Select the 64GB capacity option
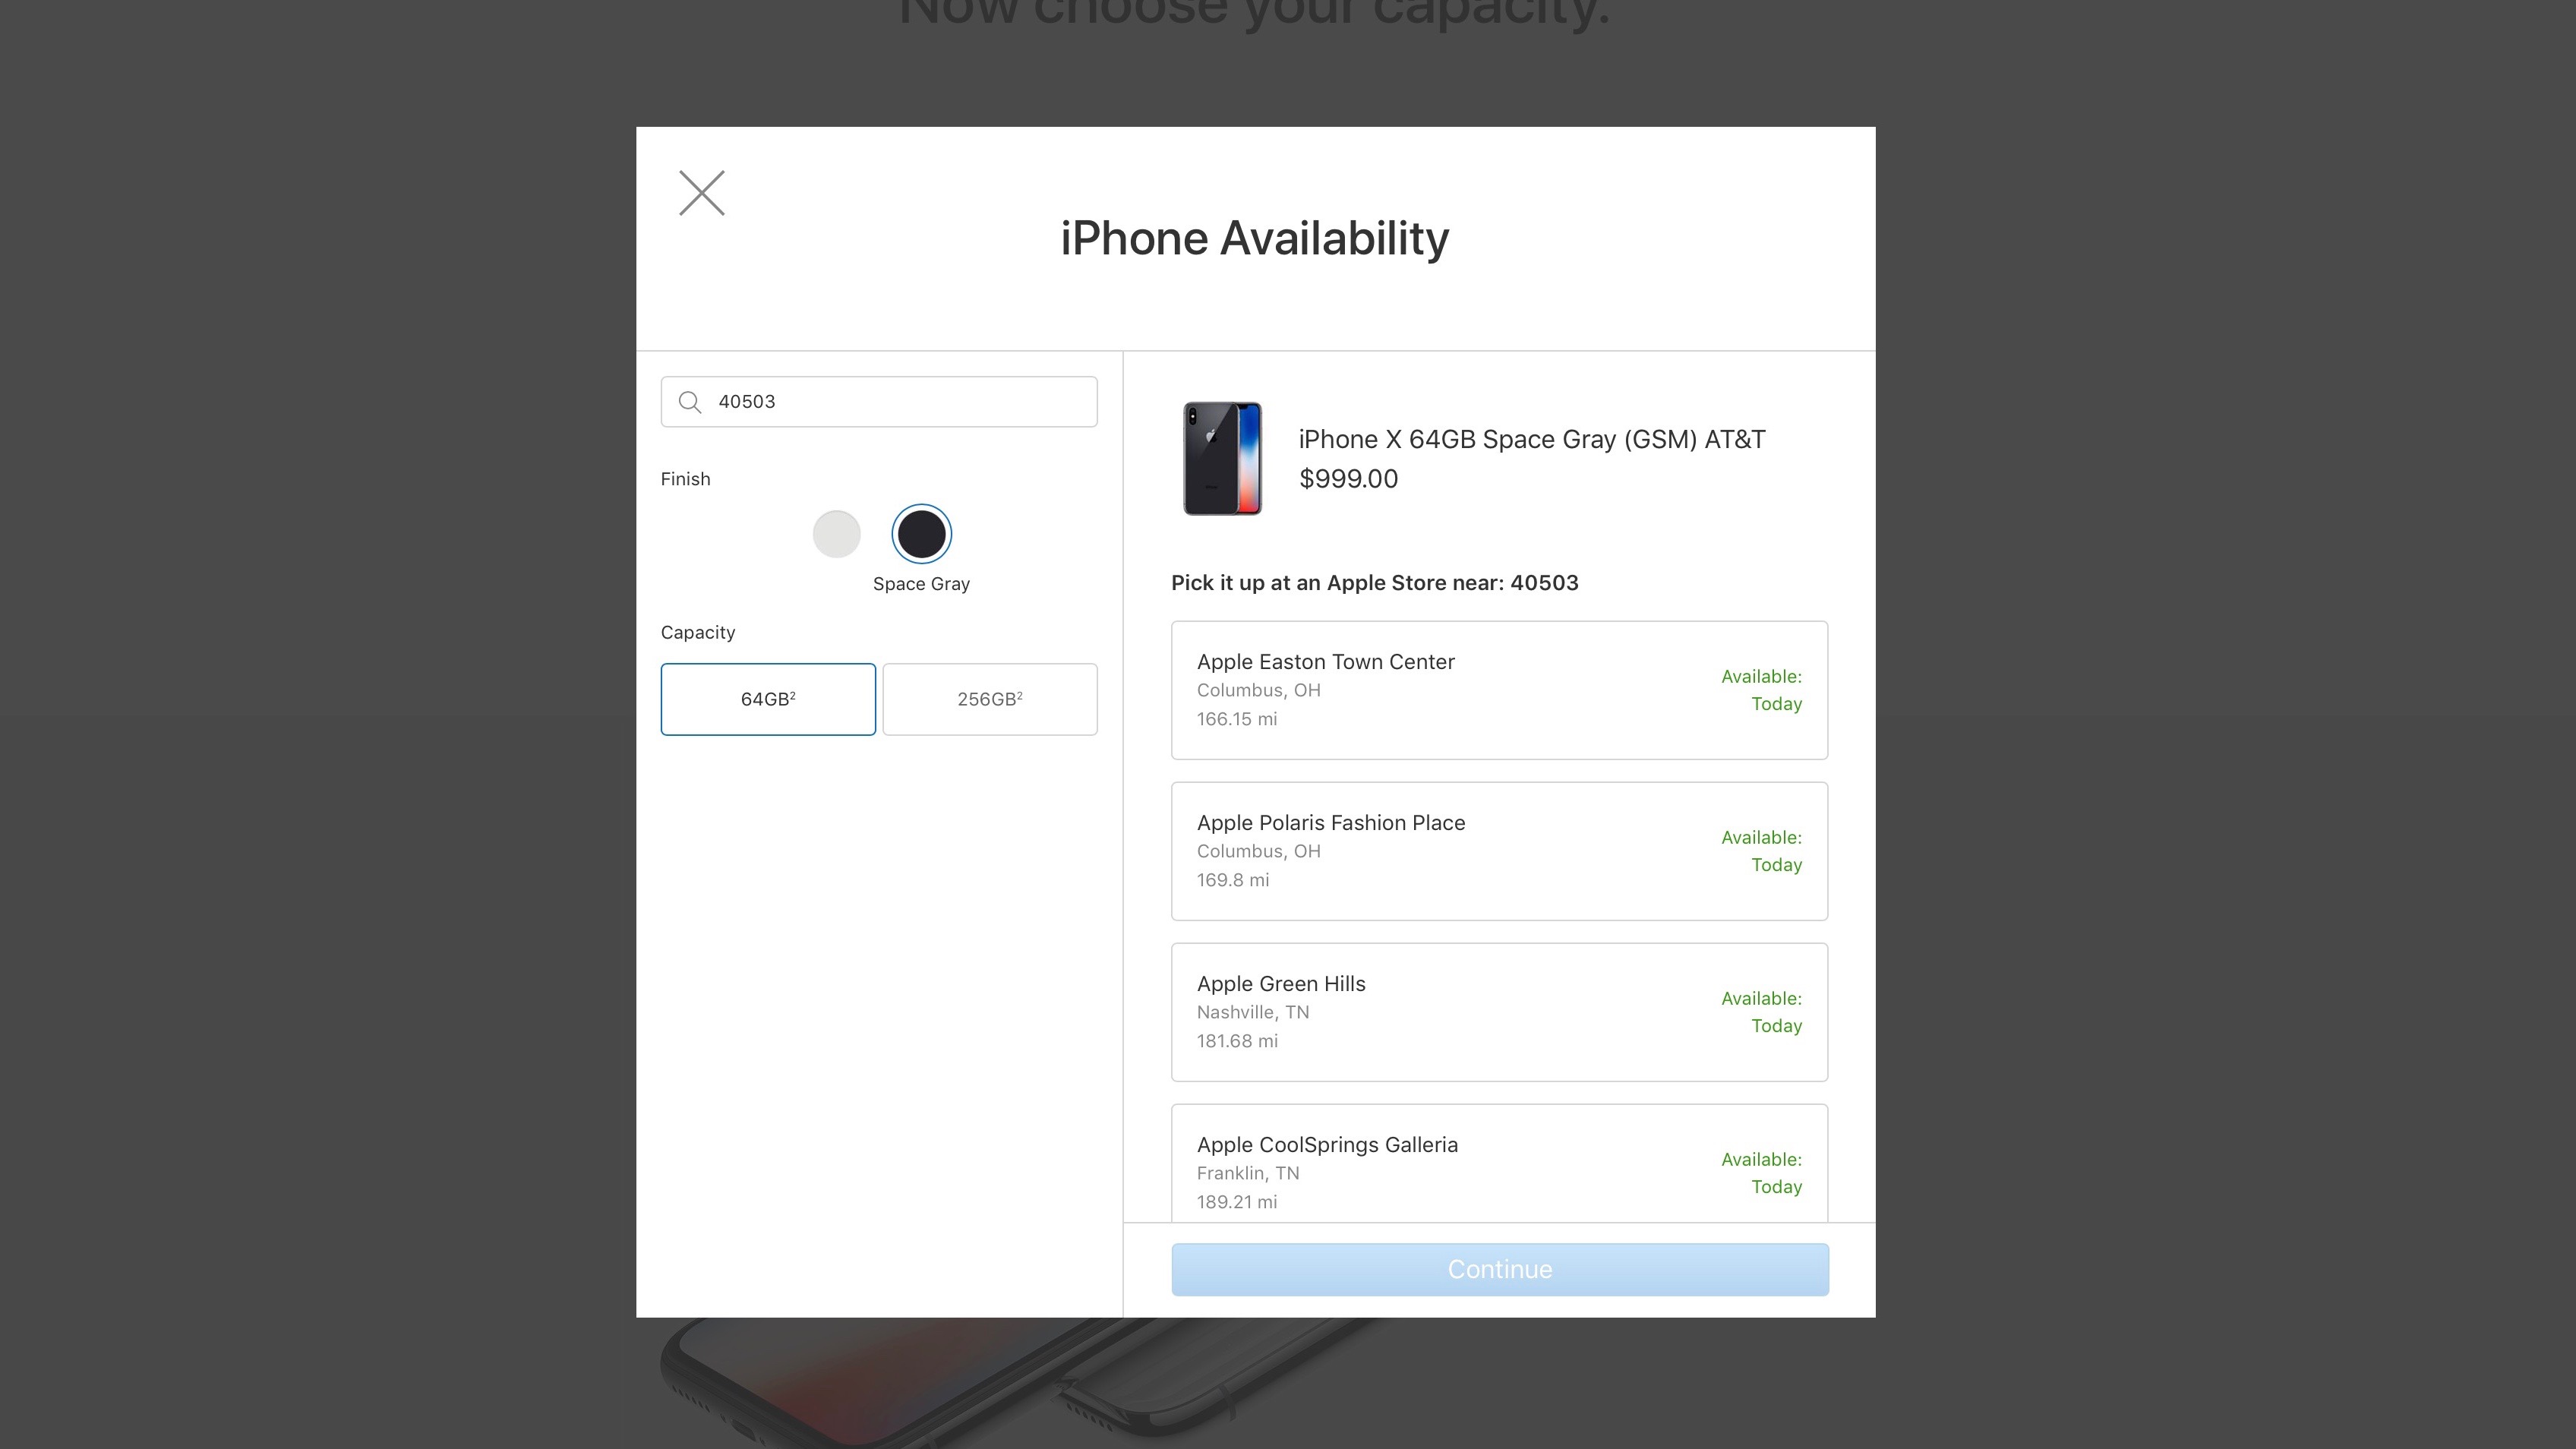 [768, 697]
